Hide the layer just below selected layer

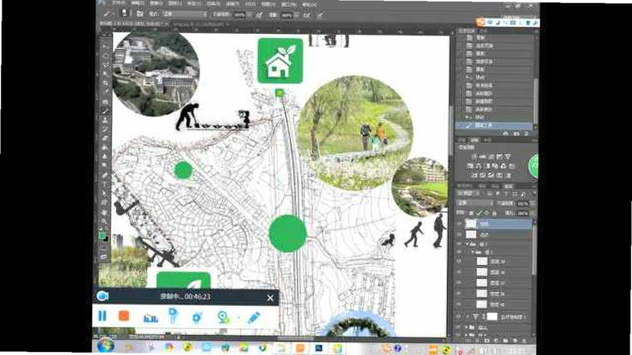pyautogui.click(x=460, y=234)
